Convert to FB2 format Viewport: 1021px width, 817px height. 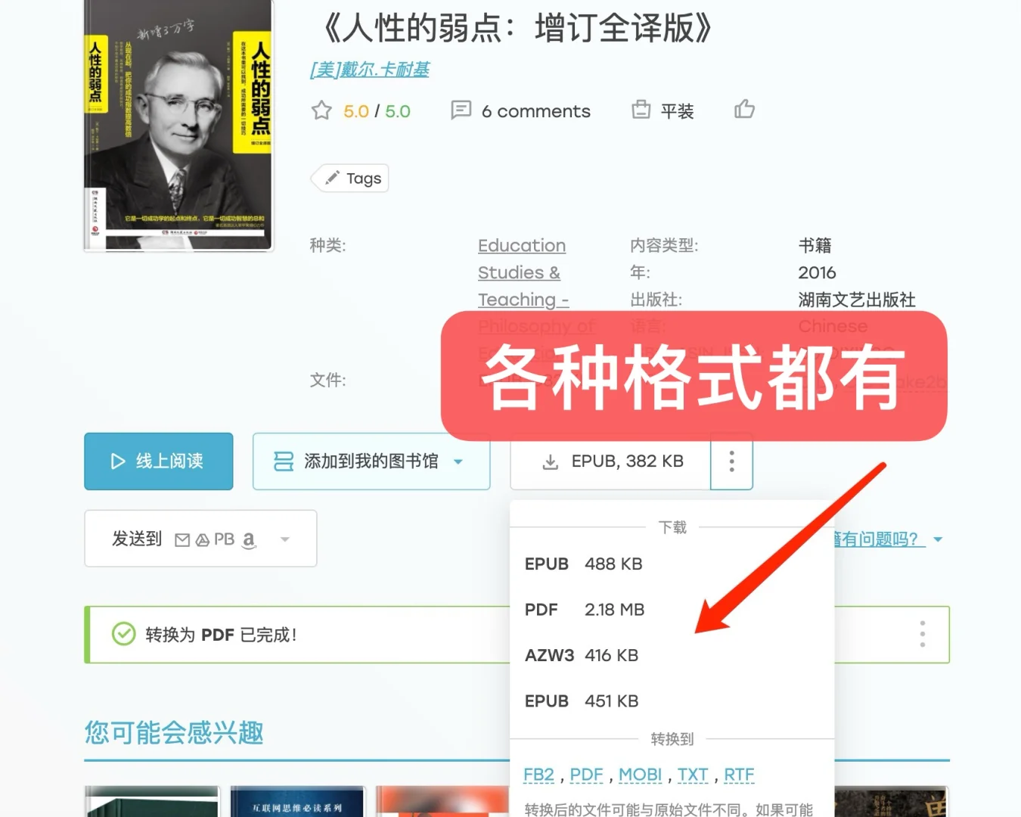[538, 775]
